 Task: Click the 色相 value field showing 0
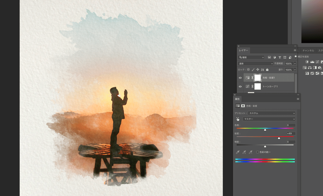coord(291,125)
